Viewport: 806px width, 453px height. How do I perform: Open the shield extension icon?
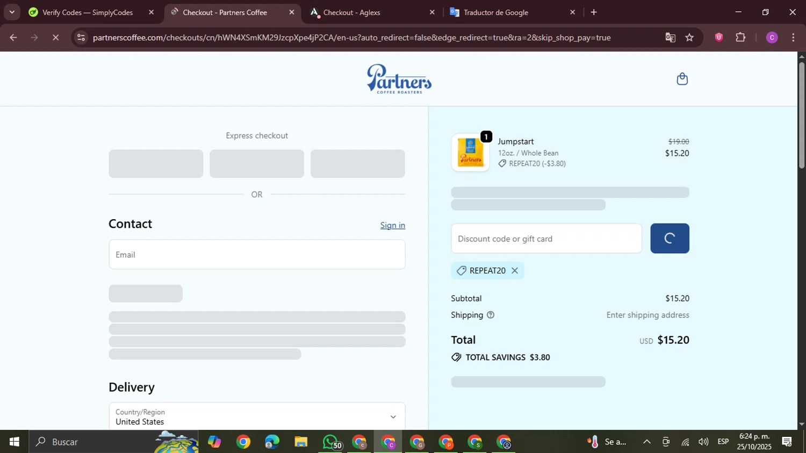point(719,37)
